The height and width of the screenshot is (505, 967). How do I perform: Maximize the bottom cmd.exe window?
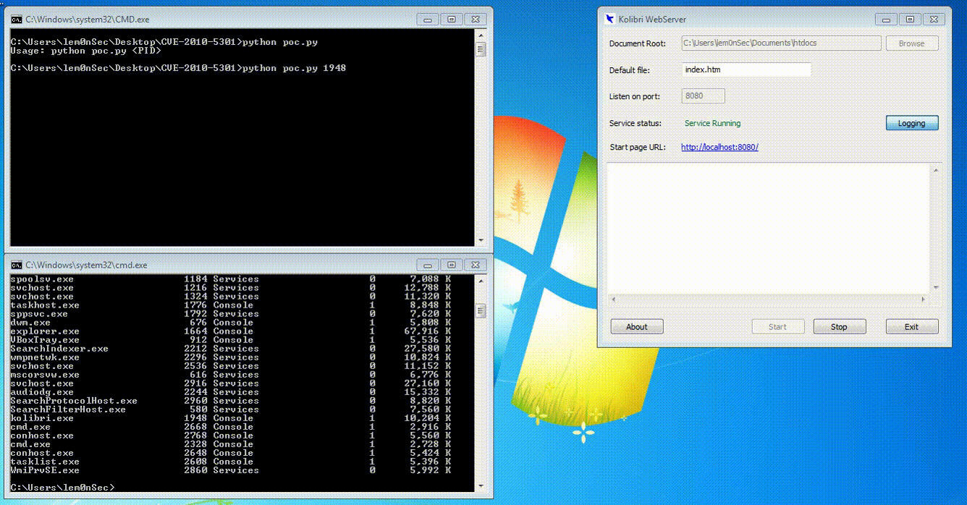451,265
